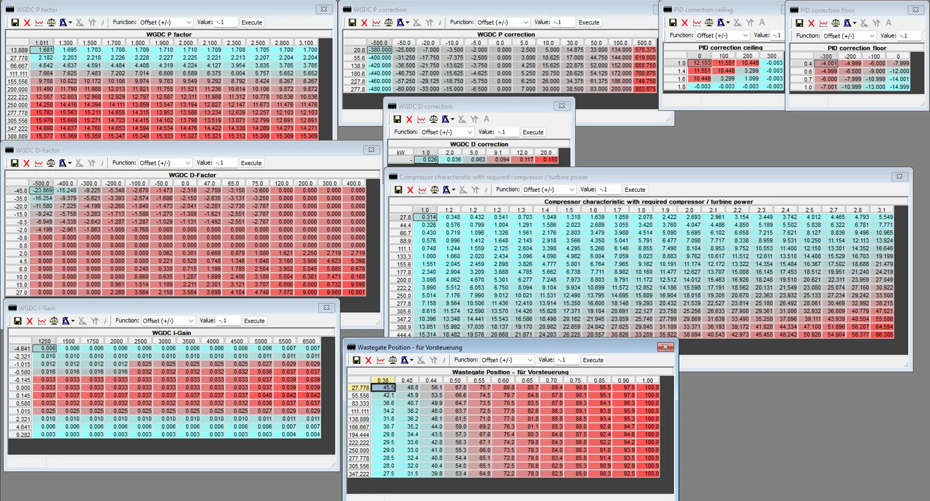Click the save icon in WGDC D correction window

click(397, 119)
